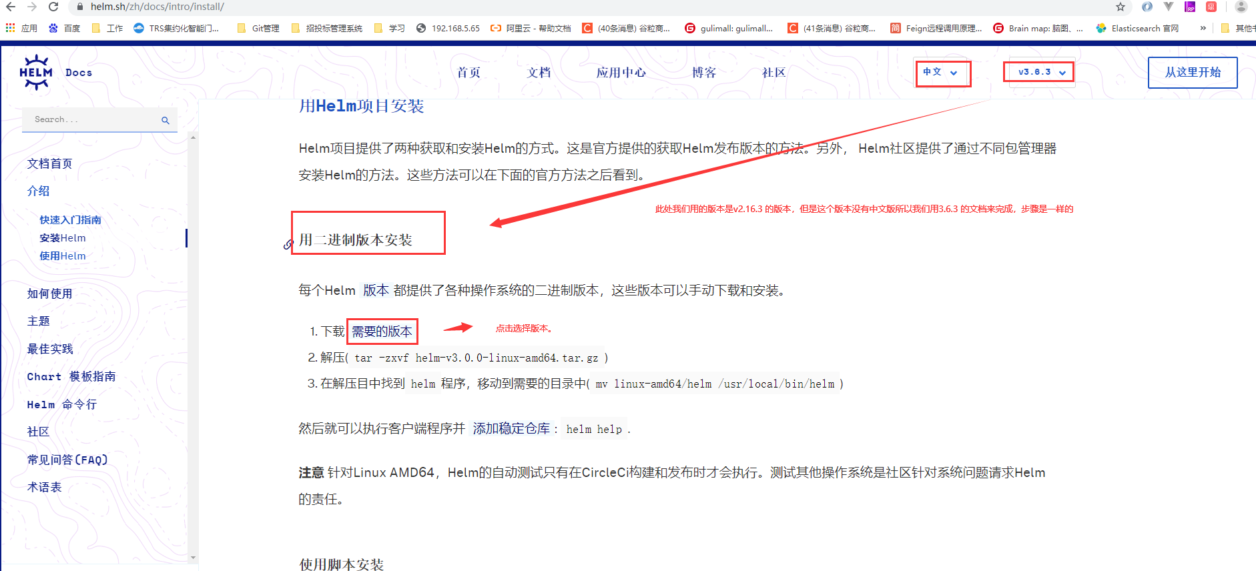Open the 百度 bookmark
The image size is (1256, 571).
tap(64, 28)
